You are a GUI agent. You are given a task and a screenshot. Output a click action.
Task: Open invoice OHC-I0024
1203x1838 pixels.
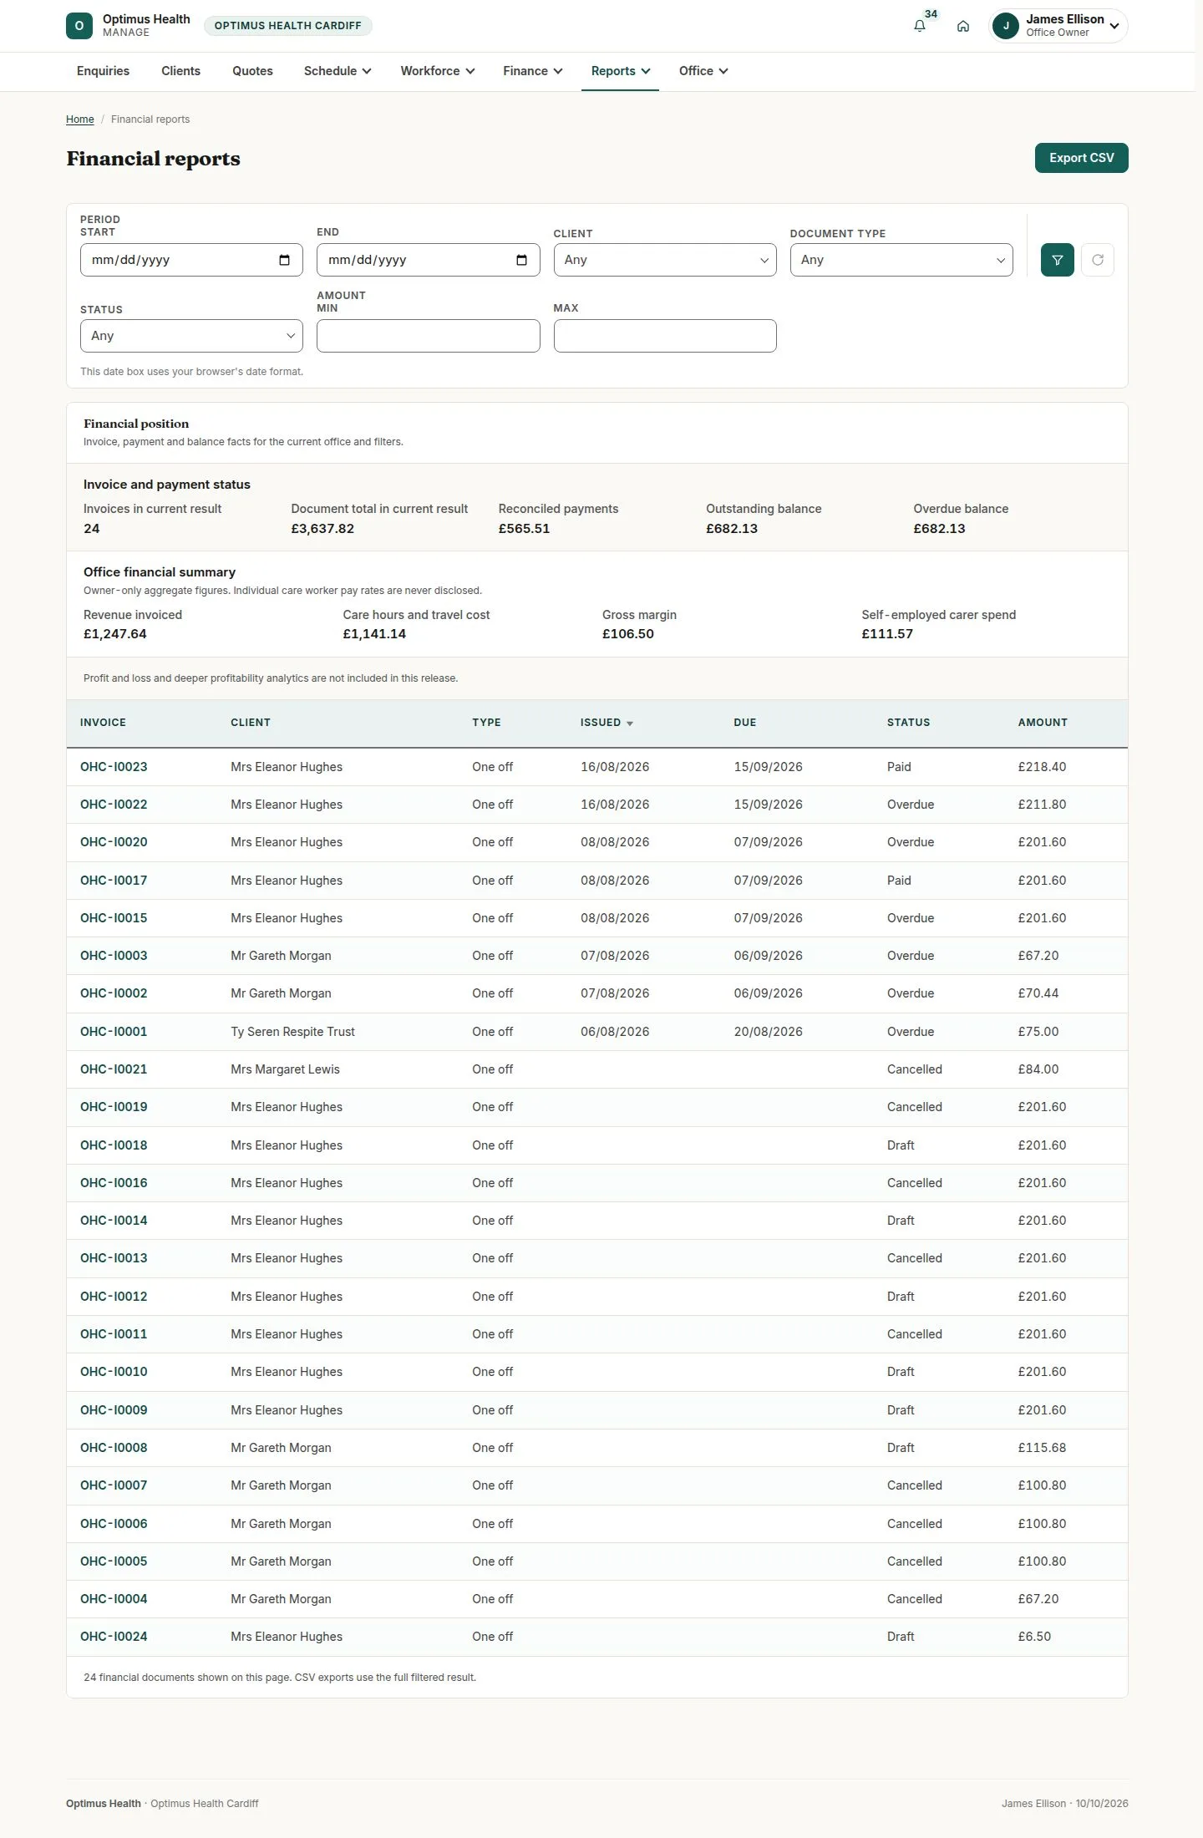114,1637
